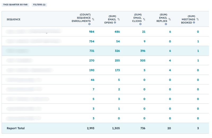Image resolution: width=212 pixels, height=138 pixels.
Task: Select the Report Total label
Action: [16, 128]
